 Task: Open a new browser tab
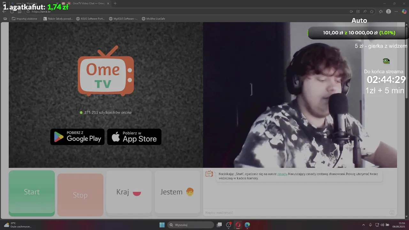(115, 4)
